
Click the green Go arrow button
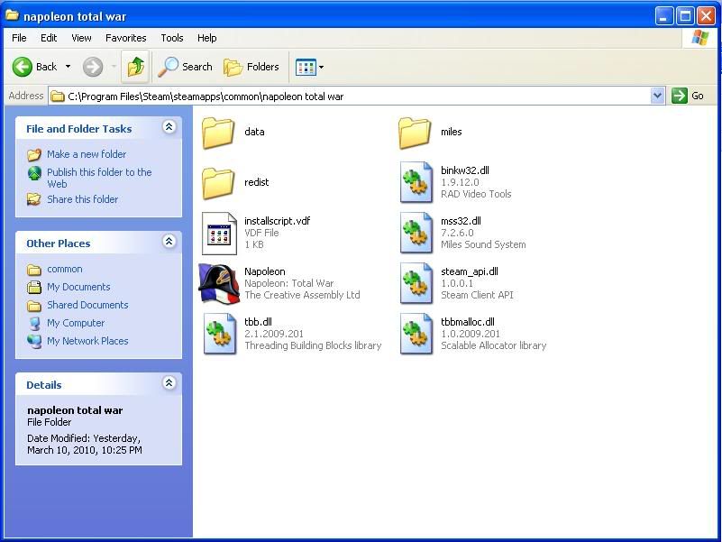[x=680, y=96]
